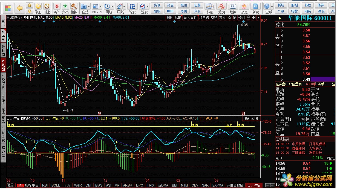Expand the 选股 dropdown arrow
The image size is (337, 189).
pos(148,6)
